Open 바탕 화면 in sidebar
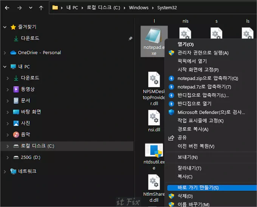 (31, 112)
